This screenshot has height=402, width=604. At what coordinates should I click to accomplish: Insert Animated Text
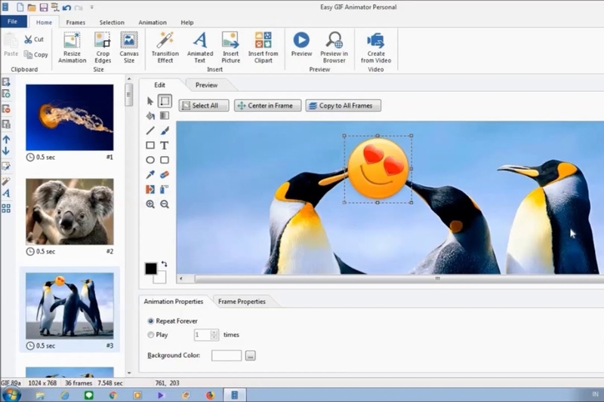200,48
